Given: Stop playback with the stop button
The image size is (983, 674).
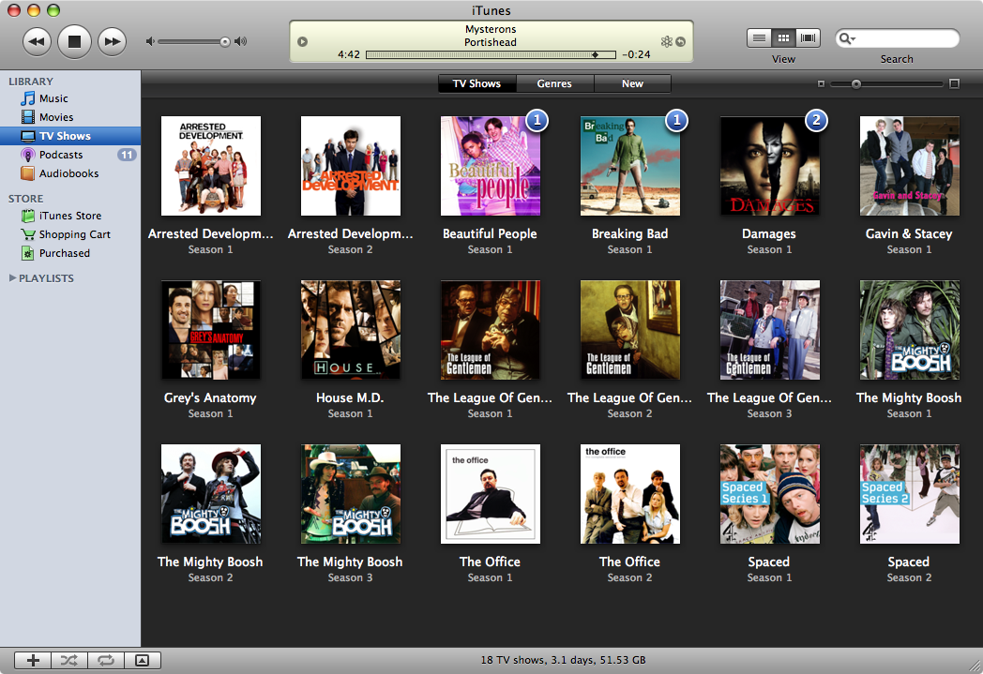Looking at the screenshot, I should (75, 41).
